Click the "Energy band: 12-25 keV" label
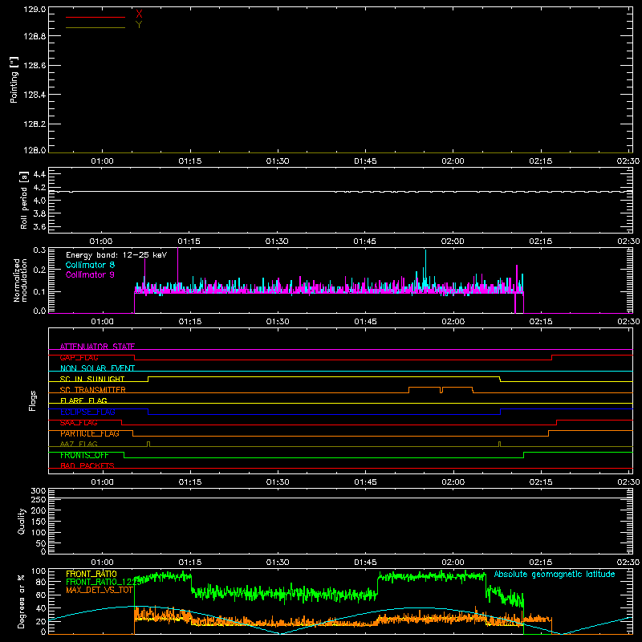Image resolution: width=642 pixels, height=642 pixels. point(116,255)
